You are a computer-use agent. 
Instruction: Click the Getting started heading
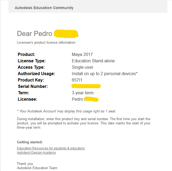coord(30,142)
